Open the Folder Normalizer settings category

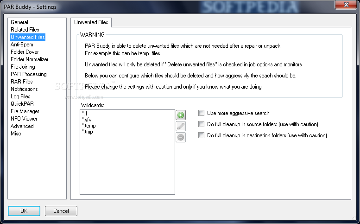[x=30, y=59]
